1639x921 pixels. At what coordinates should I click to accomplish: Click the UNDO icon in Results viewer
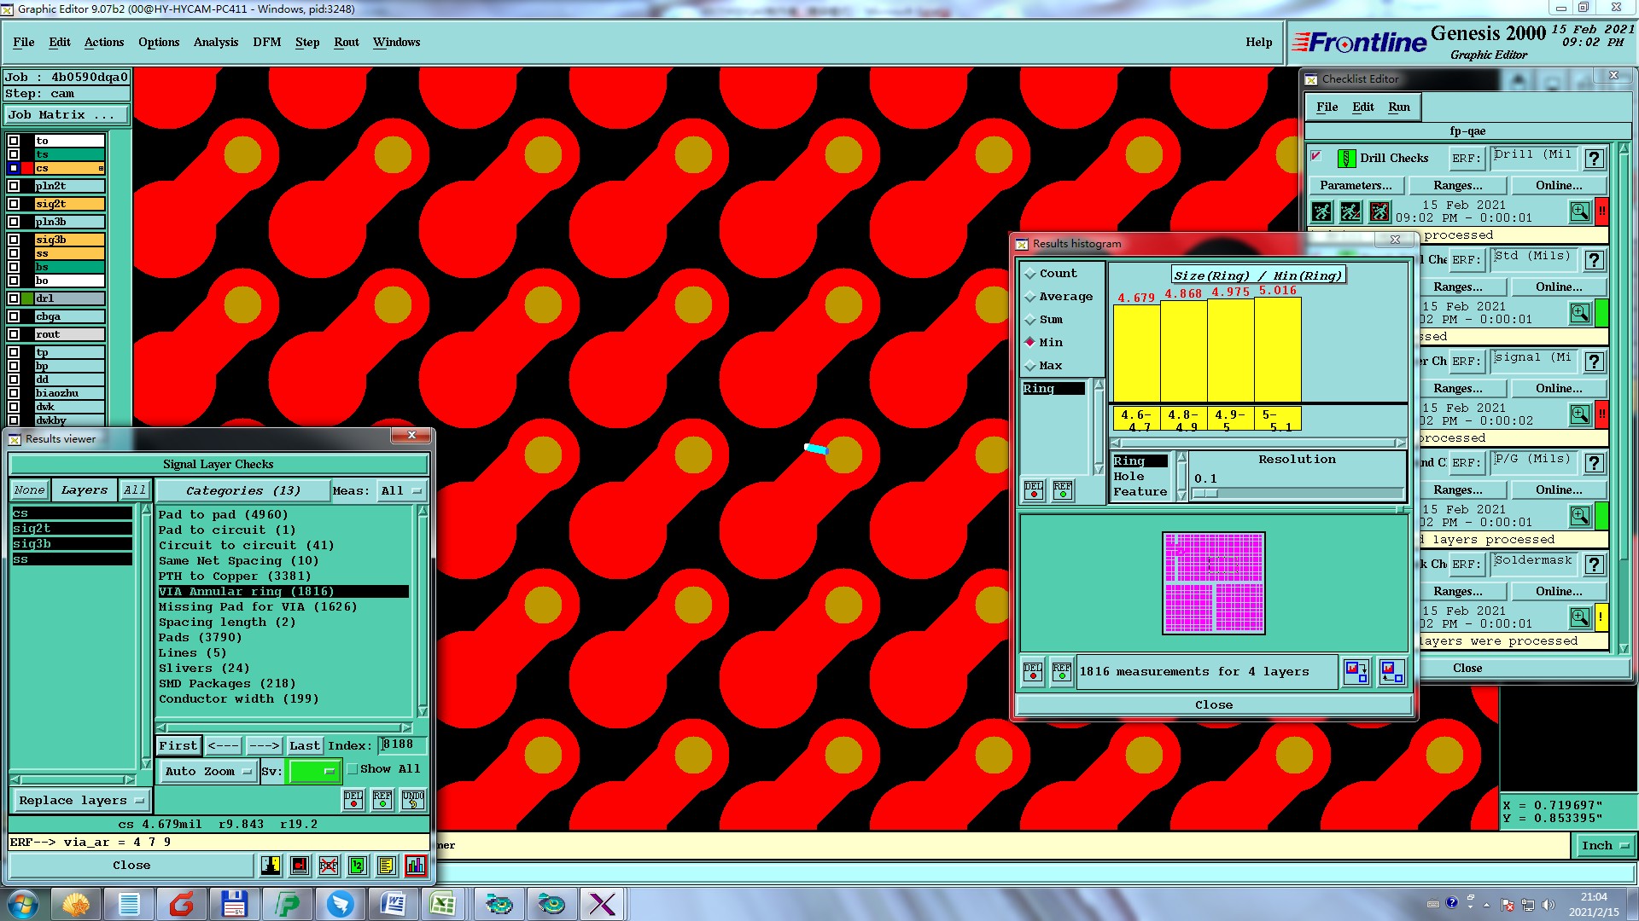click(x=413, y=800)
